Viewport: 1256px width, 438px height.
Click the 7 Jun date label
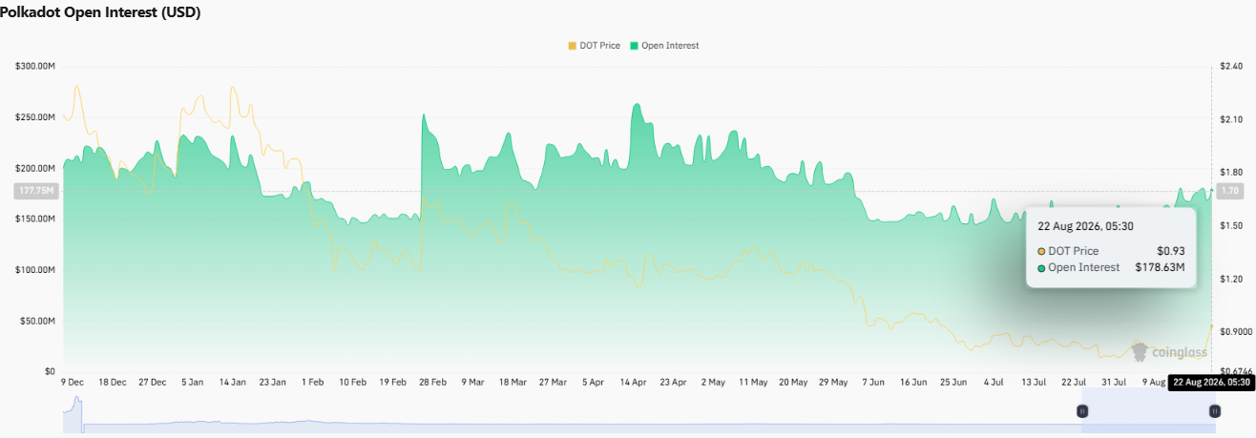872,382
